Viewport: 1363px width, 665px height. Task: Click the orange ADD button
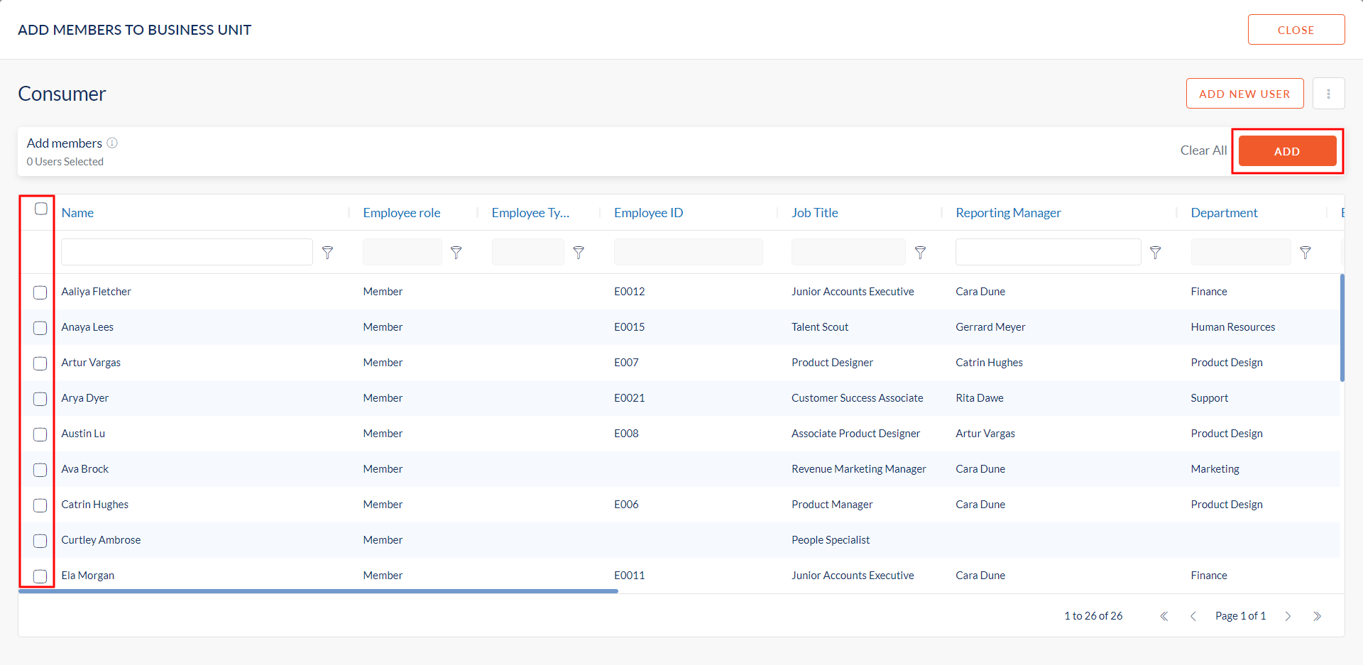tap(1287, 151)
